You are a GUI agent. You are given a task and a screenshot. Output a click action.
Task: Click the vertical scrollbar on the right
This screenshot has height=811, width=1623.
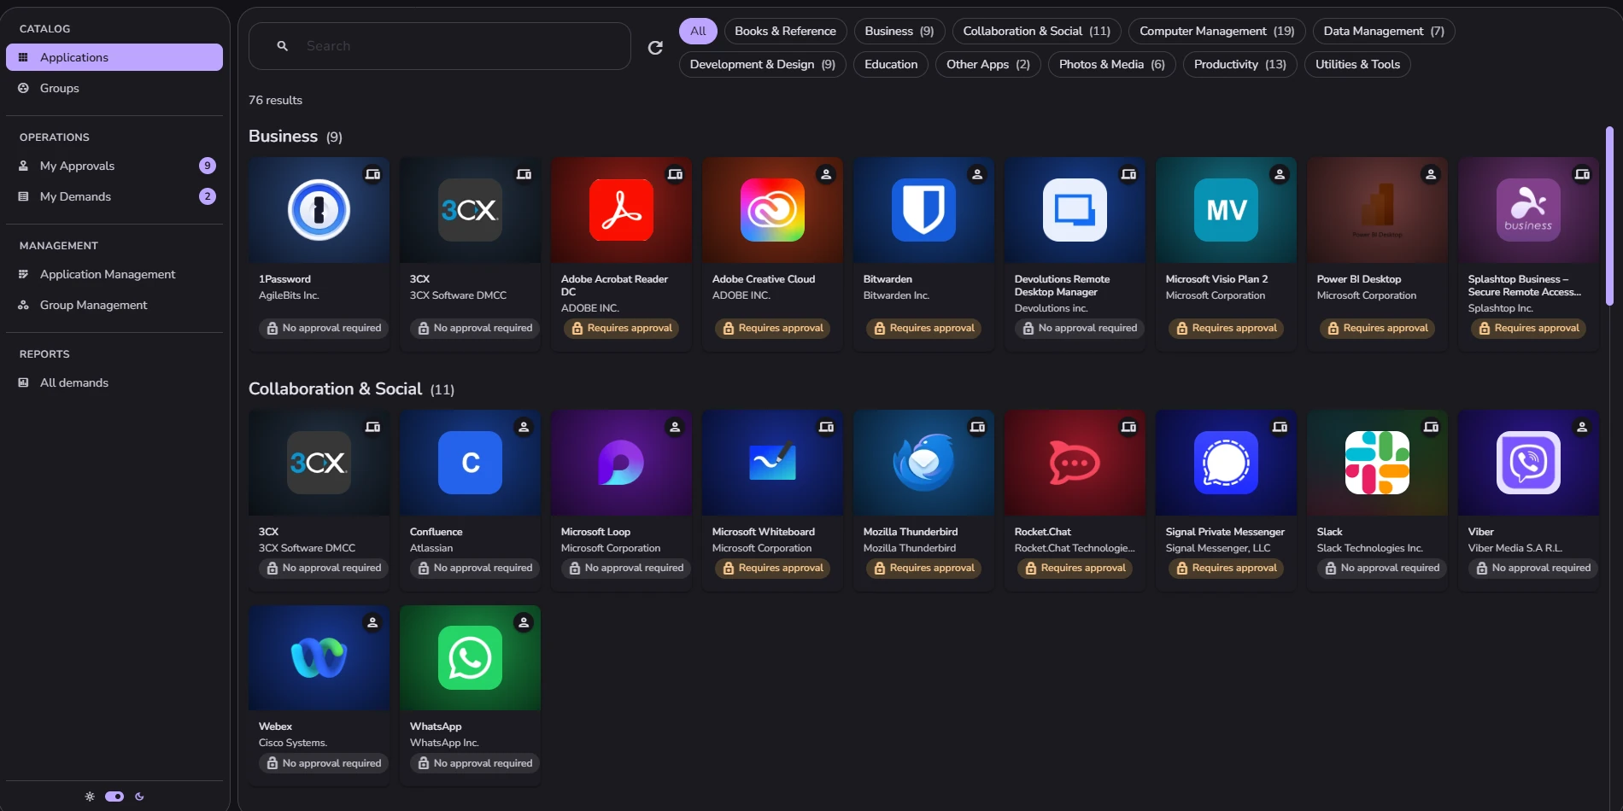[x=1609, y=215]
